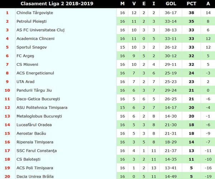The image size is (215, 179).
Task: Open the CS Mioveni entry
Action: pos(28,64)
